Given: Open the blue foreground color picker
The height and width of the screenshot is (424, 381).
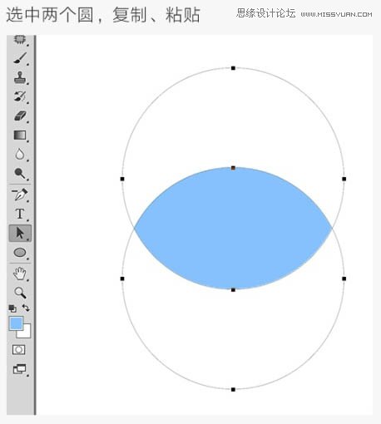Looking at the screenshot, I should 16,323.
